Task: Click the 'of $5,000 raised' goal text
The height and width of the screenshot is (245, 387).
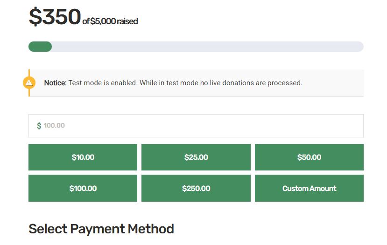Action: 110,21
